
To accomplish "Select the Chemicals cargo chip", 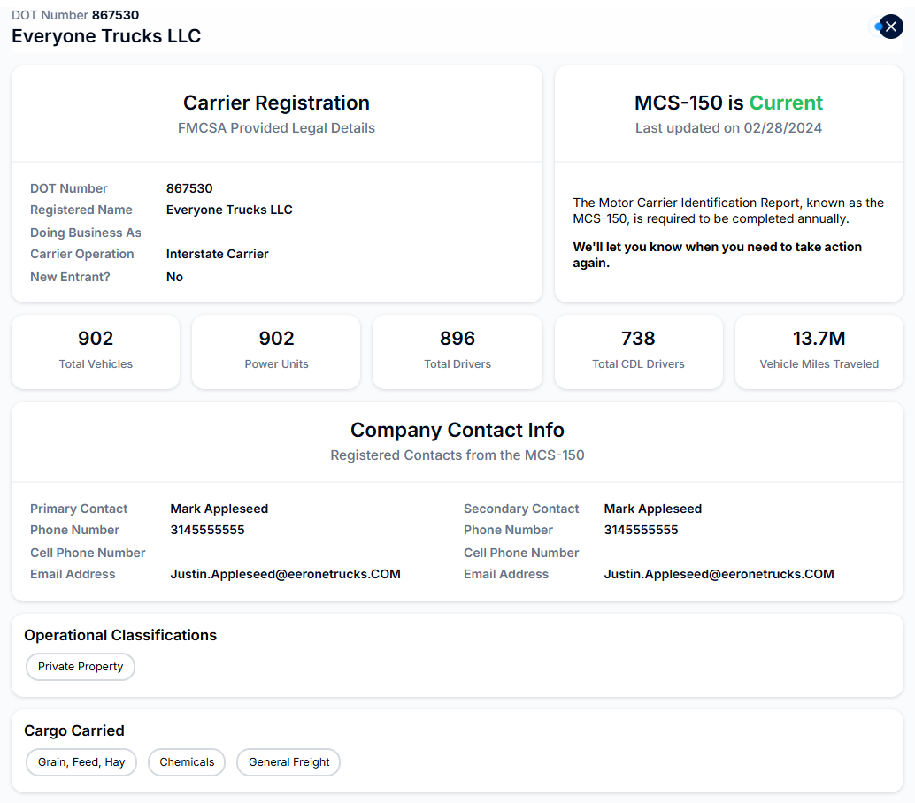I will click(x=187, y=762).
